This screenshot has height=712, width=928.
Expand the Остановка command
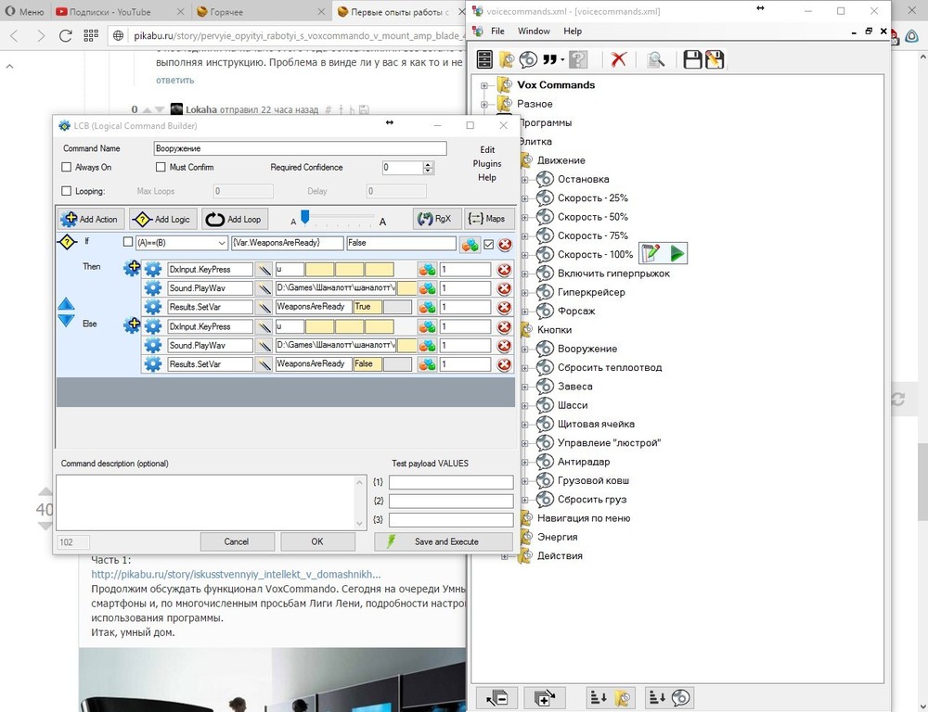(524, 180)
